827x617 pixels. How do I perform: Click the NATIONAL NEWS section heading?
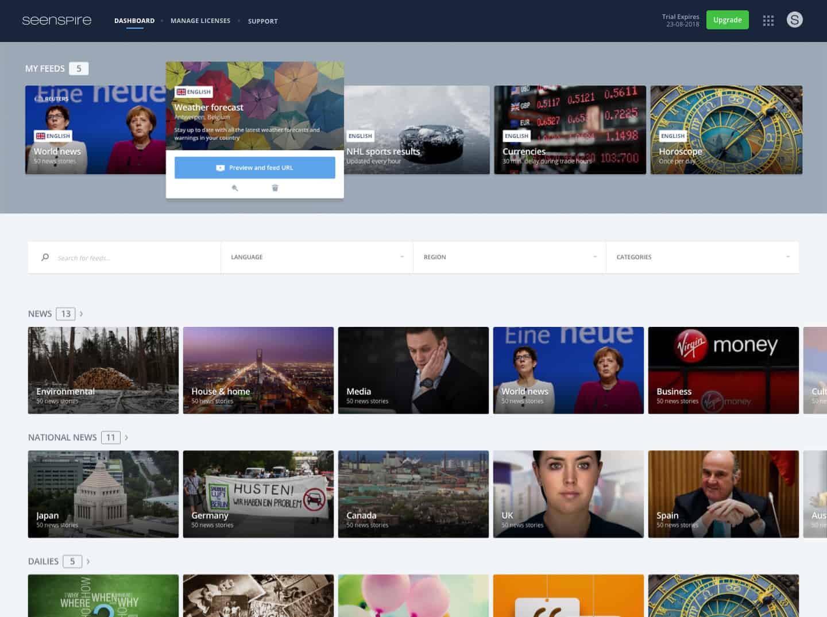(63, 438)
